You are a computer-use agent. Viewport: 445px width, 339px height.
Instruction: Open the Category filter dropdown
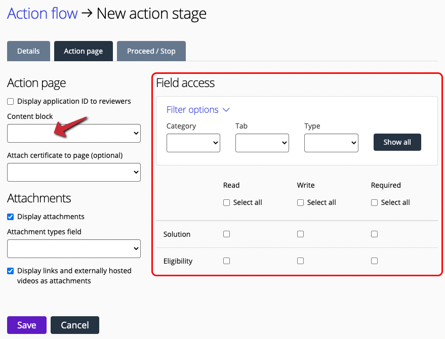193,143
